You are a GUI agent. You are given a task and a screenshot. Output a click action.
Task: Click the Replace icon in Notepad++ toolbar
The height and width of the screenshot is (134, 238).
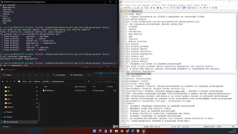coord(161,8)
